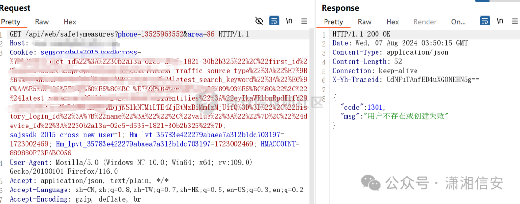Toggle the \n newline display in Response
The height and width of the screenshot is (204, 520).
(x=500, y=21)
